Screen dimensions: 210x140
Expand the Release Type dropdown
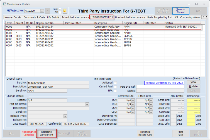[x=65, y=116]
